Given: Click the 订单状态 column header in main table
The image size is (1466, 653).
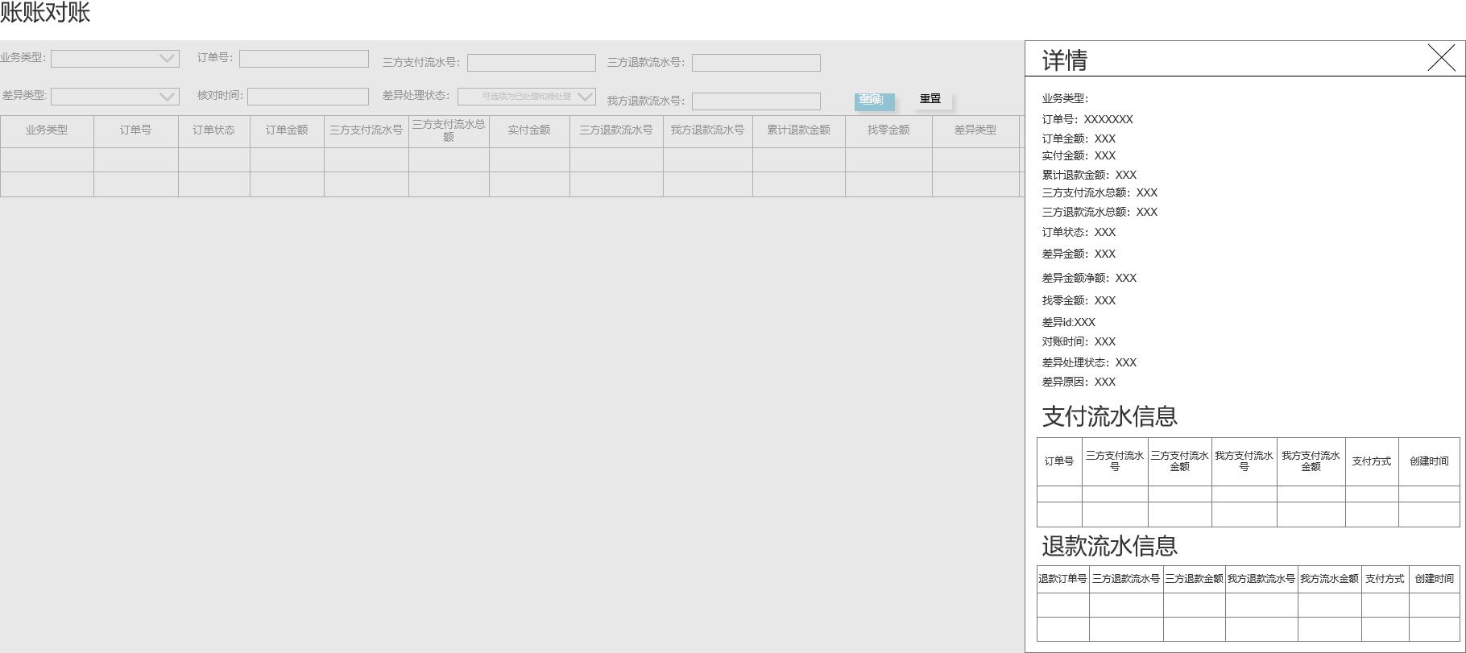Looking at the screenshot, I should 214,131.
